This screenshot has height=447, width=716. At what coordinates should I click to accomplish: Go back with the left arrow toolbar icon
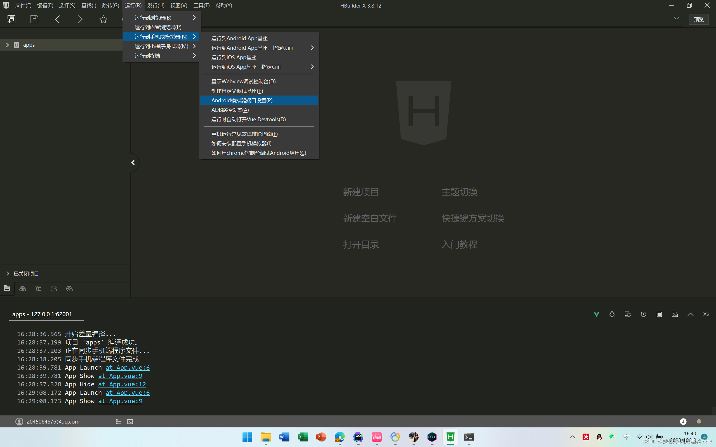57,19
